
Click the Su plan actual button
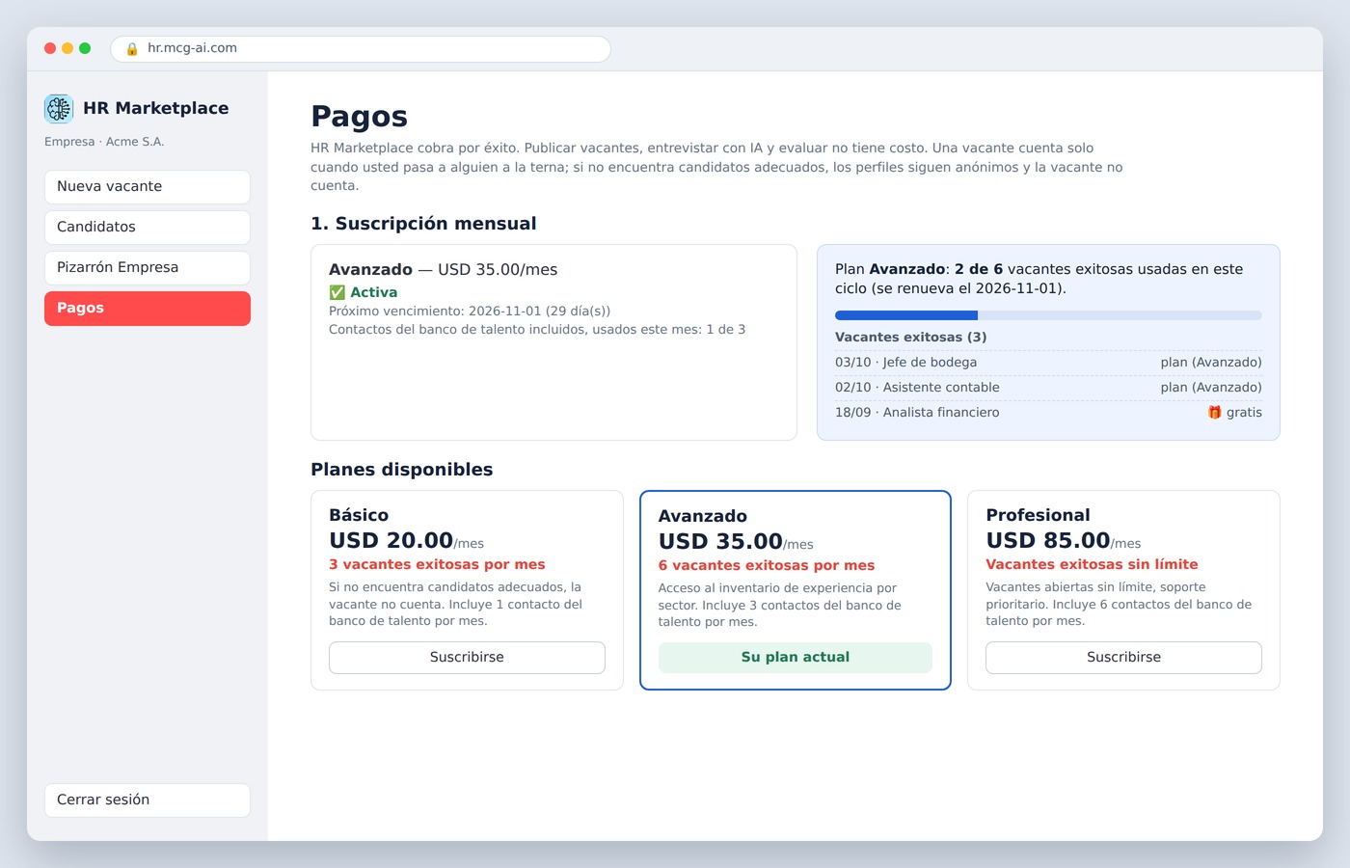796,658
